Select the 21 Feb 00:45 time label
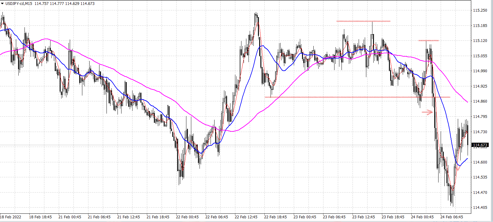The height and width of the screenshot is (222, 493). pyautogui.click(x=70, y=217)
